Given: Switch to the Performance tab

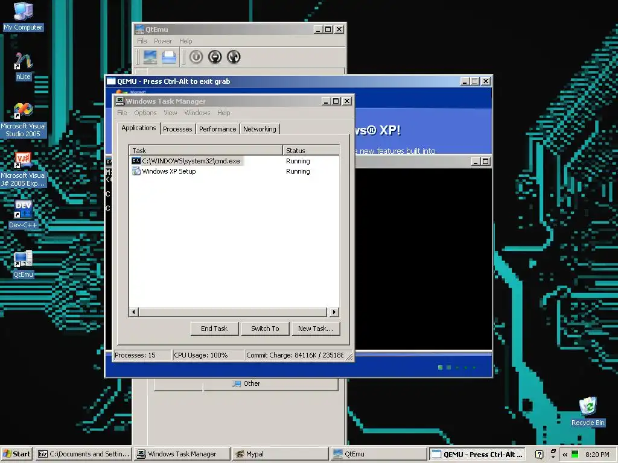Looking at the screenshot, I should (x=217, y=129).
